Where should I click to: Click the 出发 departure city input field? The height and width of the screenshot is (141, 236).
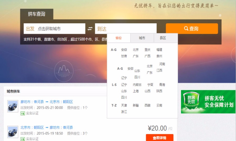54,29
